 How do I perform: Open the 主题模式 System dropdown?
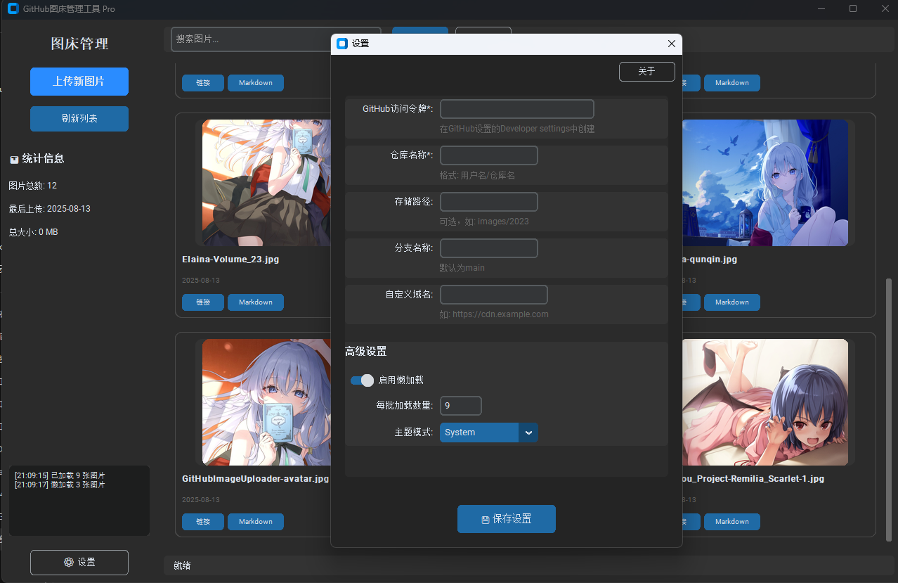pos(488,433)
